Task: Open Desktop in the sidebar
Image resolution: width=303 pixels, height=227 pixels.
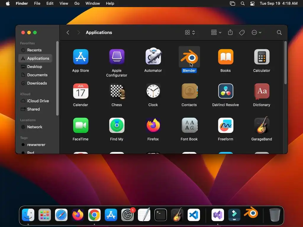Action: 36,67
